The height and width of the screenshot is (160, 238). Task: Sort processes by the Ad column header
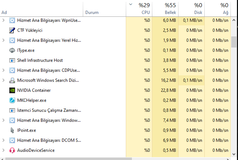coord(42,9)
